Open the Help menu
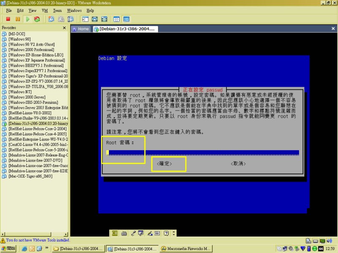 point(90,11)
